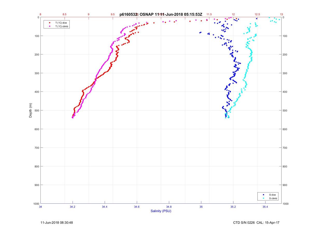Image resolution: width=311 pixels, height=229 pixels.
Task: Click the right depth tick label 200
Action: (x=285, y=55)
